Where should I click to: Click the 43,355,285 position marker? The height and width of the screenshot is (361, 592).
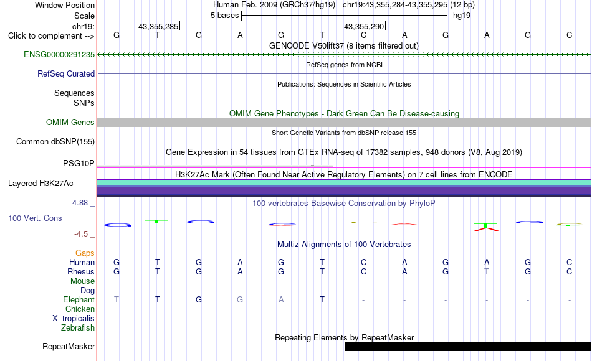click(x=158, y=26)
